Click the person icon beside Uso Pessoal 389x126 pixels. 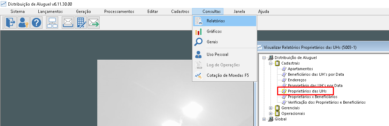coord(198,54)
